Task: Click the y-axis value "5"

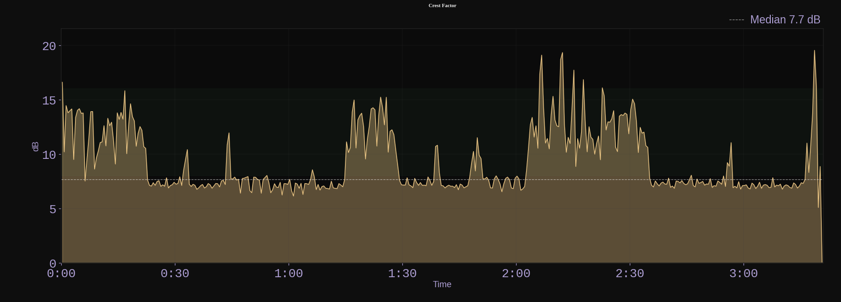Action: pos(53,209)
